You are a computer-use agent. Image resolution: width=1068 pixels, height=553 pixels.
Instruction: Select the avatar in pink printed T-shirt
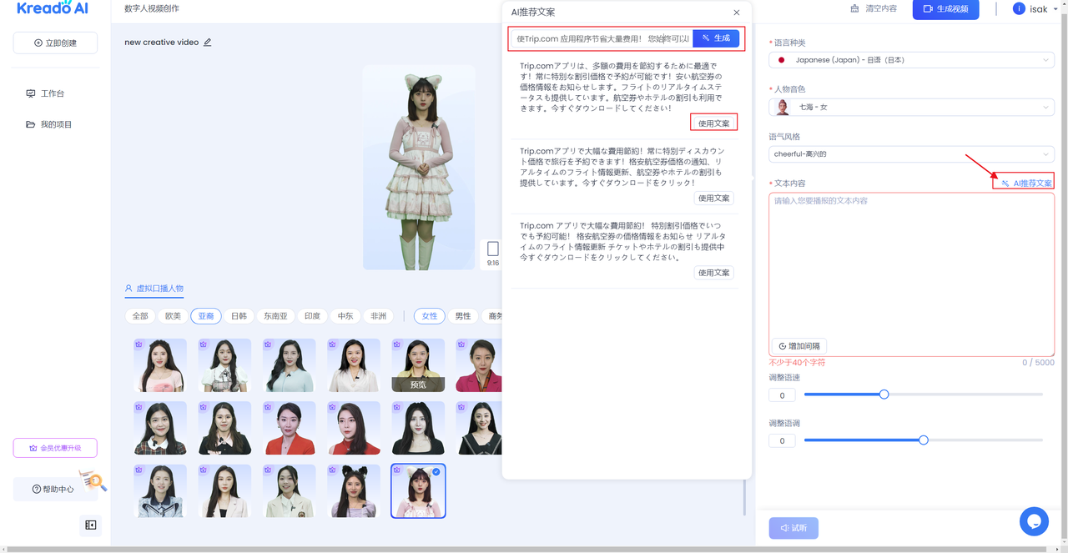tap(160, 365)
